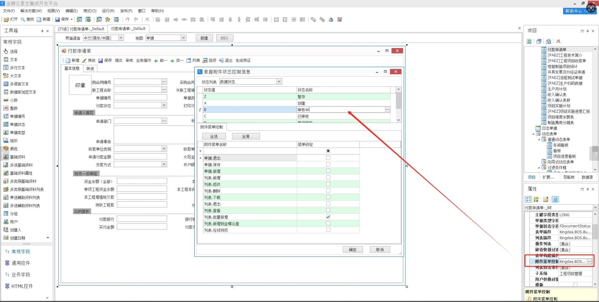
Task: Switch to the 其他 tab on the form
Action: click(x=90, y=69)
